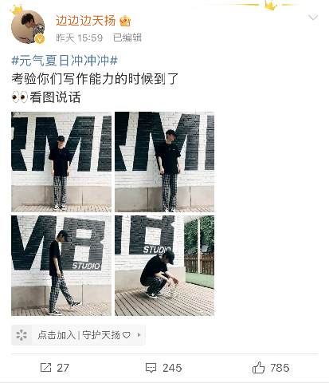Viewport: 329px width, 383px height.
Task: Open hashtag #元气夏日冲冲冲#
Action: 65,61
